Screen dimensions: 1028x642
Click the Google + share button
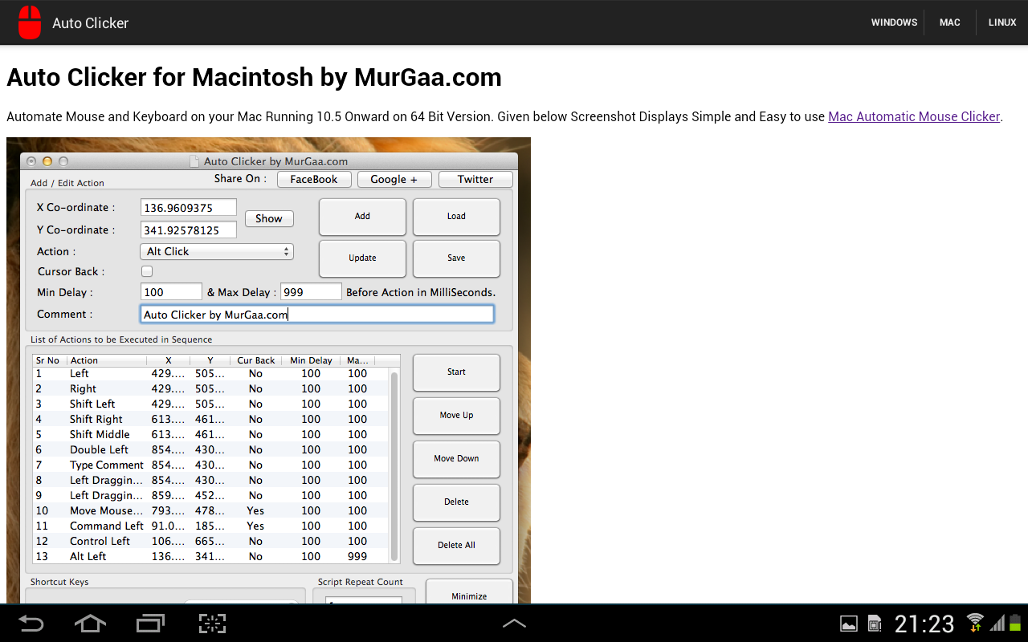394,179
